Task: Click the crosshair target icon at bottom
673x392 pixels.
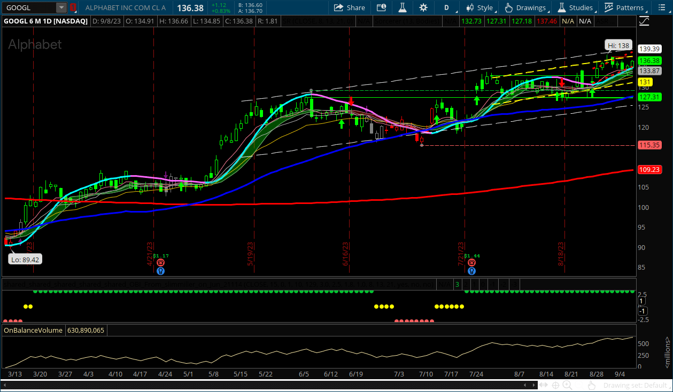Action: (x=556, y=385)
